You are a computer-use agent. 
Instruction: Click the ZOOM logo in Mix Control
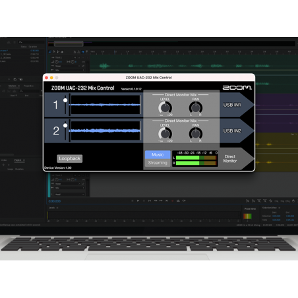tap(237, 88)
